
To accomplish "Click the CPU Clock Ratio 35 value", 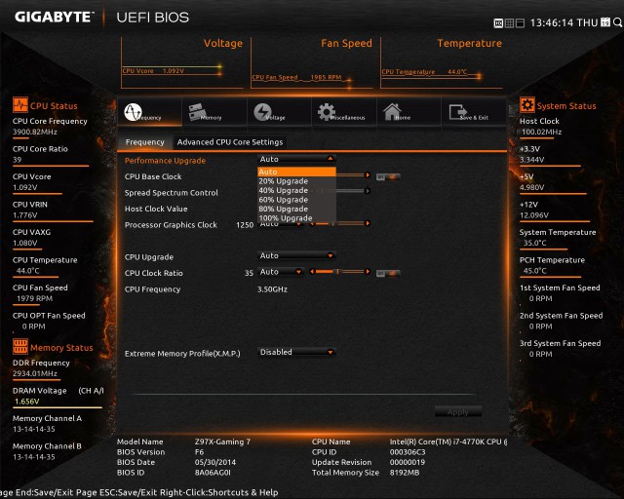I will [x=249, y=273].
